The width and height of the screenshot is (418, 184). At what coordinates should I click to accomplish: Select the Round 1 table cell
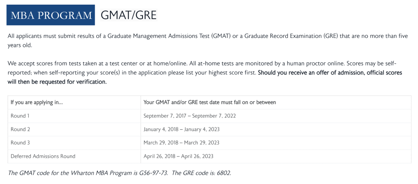(20, 116)
